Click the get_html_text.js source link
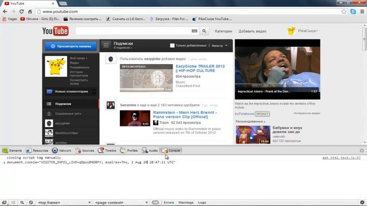Image resolution: width=367 pixels, height=206 pixels. click(x=341, y=158)
